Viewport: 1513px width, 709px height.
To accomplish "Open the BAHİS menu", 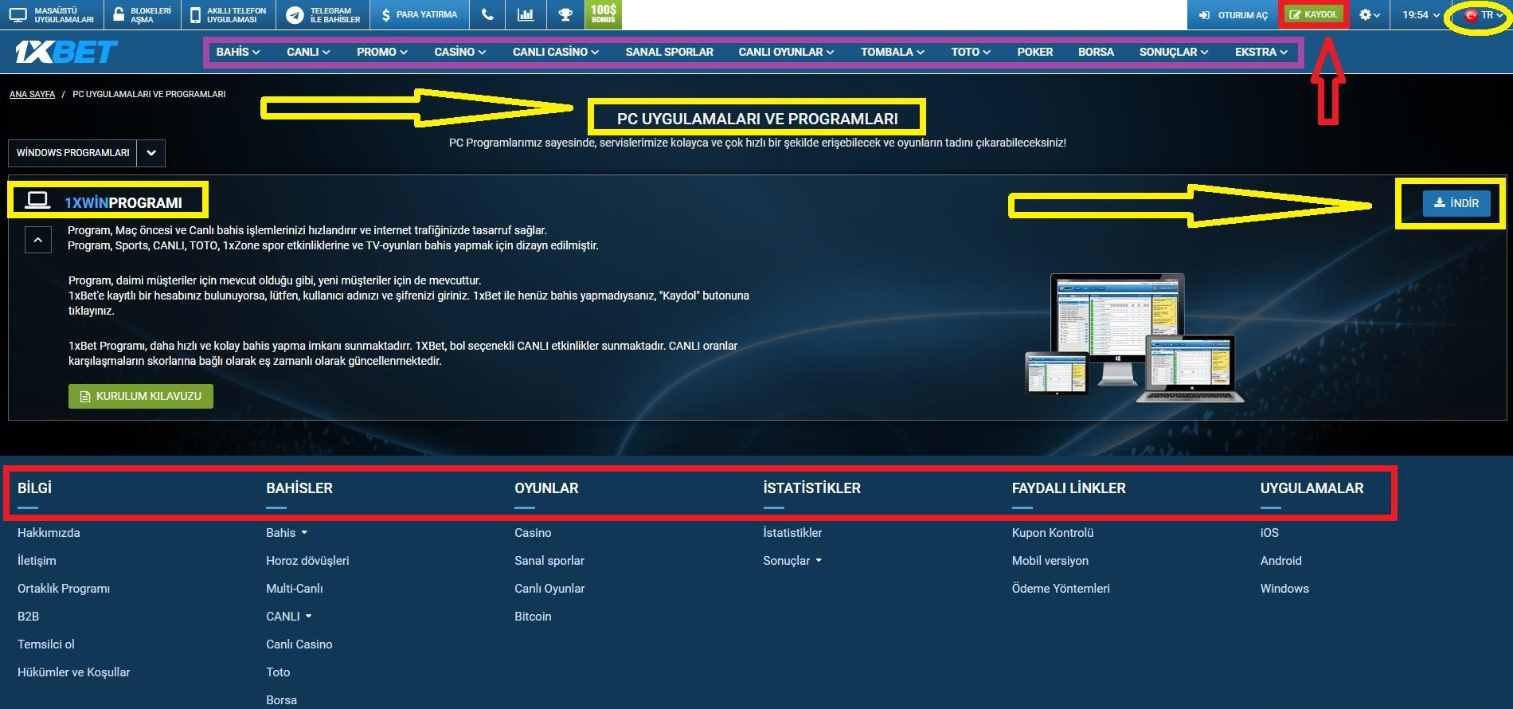I will coord(238,52).
